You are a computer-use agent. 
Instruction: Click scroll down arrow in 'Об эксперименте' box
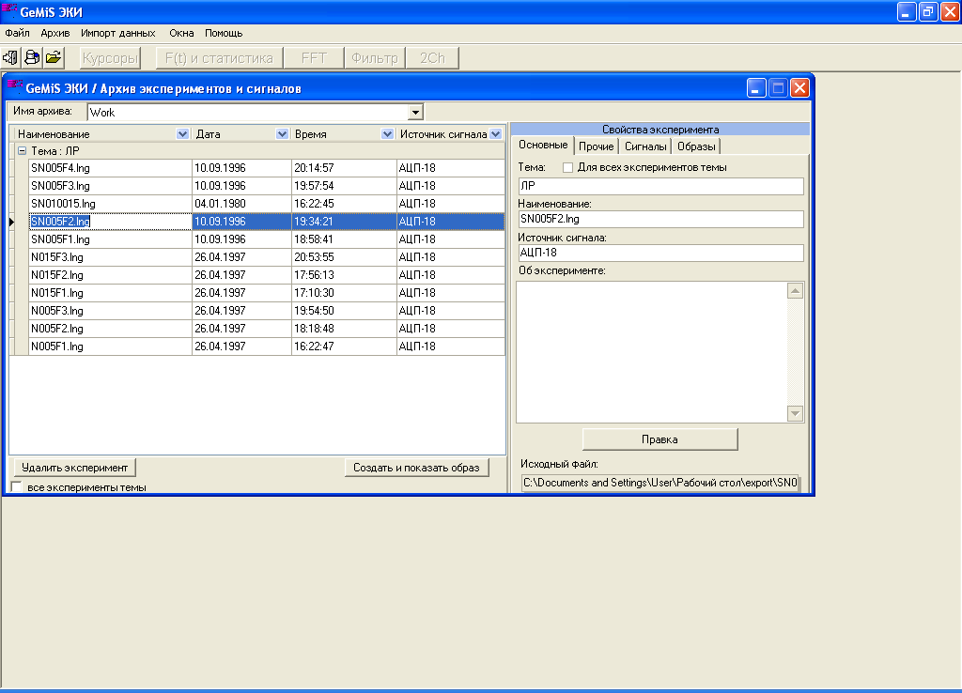[795, 413]
